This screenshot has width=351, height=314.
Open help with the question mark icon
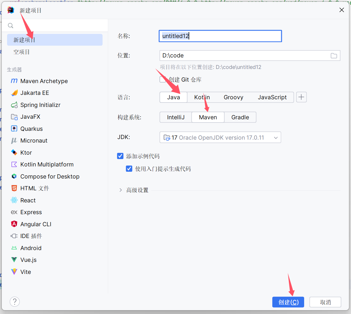coord(15,301)
